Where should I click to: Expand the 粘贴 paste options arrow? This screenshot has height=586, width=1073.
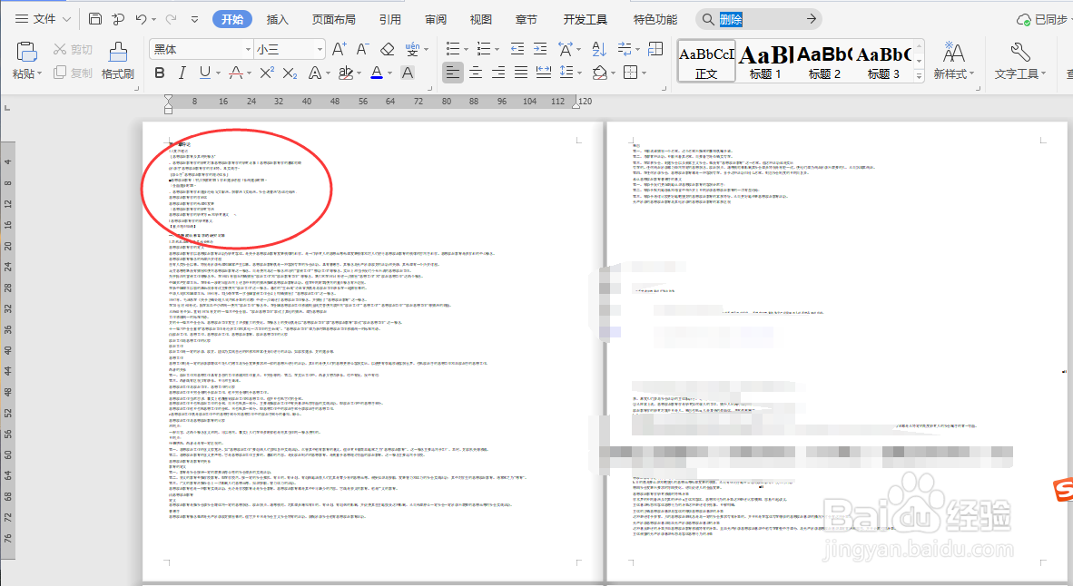pos(40,73)
